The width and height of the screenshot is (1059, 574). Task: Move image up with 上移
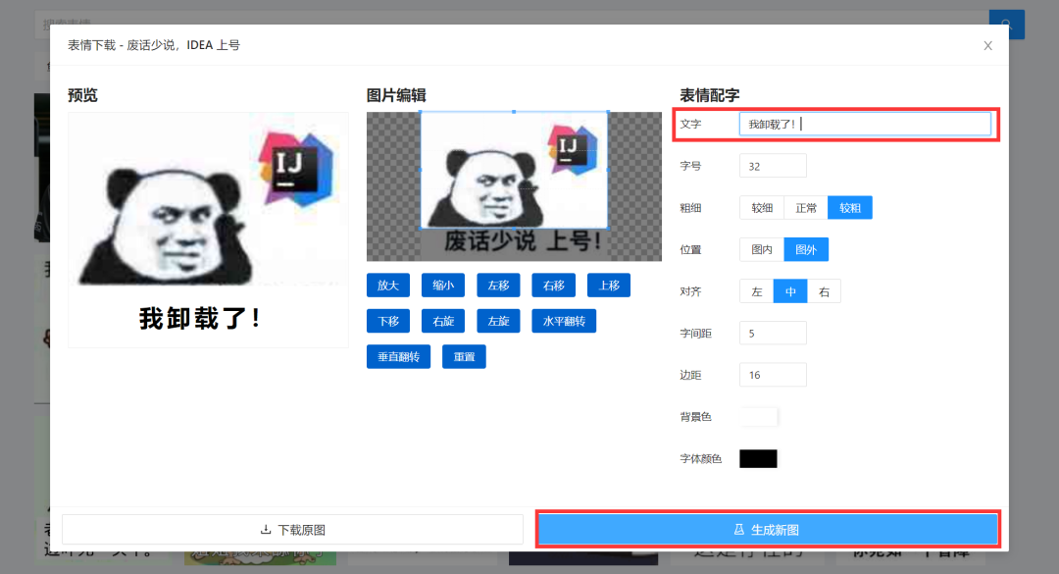click(x=609, y=286)
